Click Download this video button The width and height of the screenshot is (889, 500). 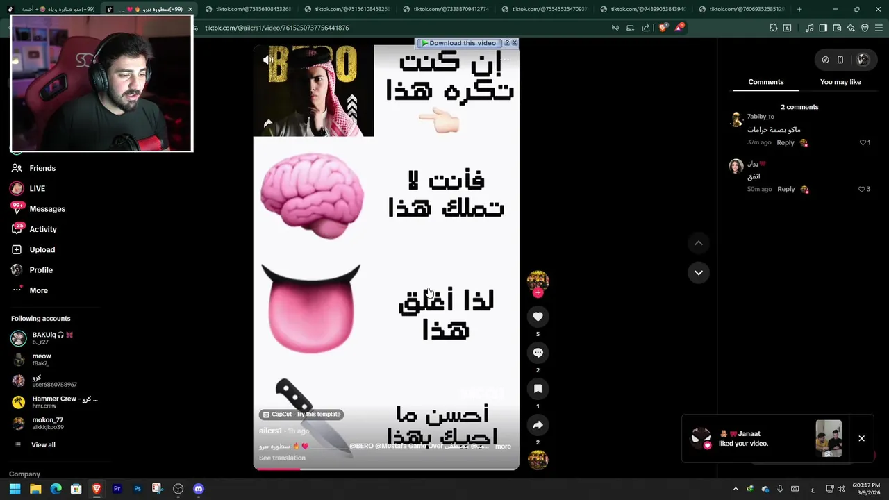pos(458,43)
